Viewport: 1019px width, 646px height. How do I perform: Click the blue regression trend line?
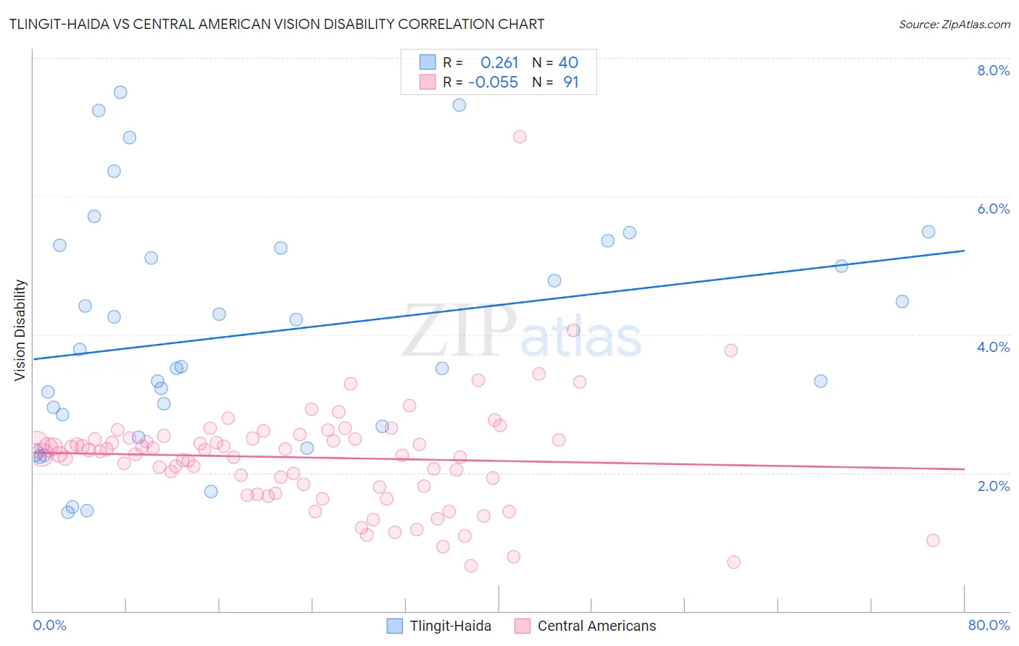pyautogui.click(x=499, y=305)
